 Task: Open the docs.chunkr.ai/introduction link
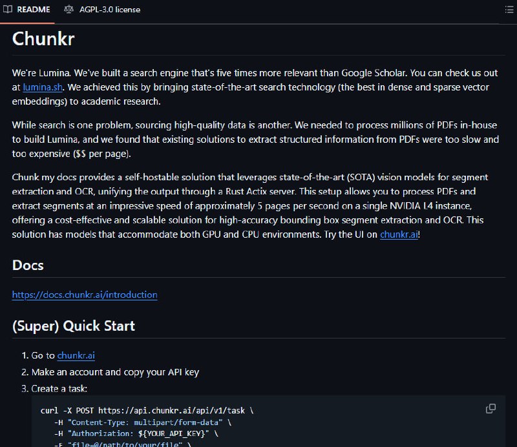click(85, 295)
